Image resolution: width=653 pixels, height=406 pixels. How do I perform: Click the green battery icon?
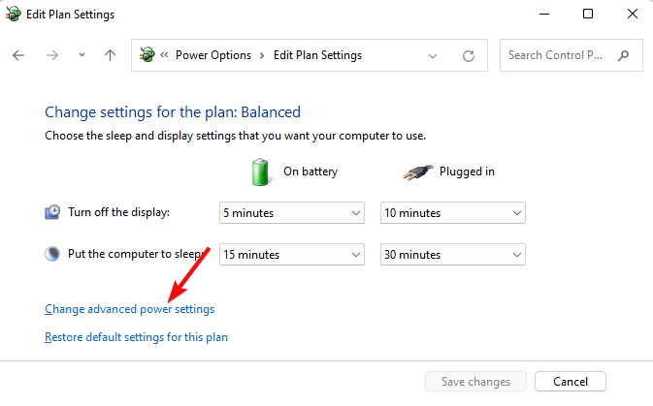[260, 172]
